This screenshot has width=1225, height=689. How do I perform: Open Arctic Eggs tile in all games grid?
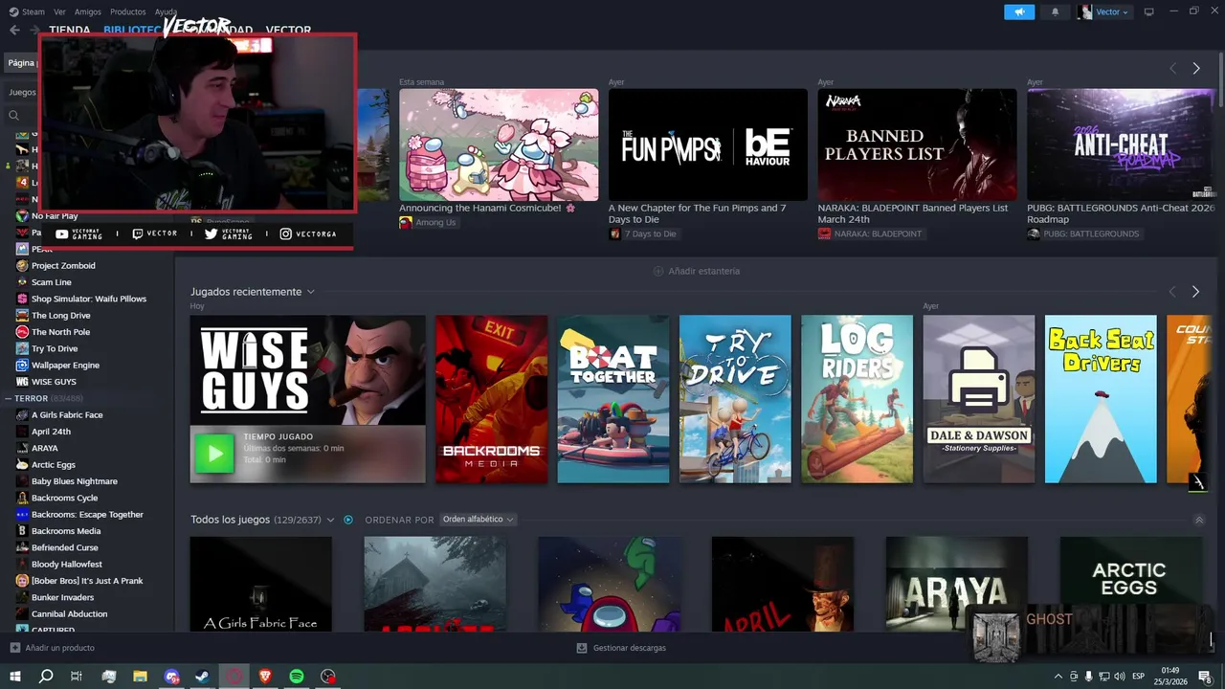1130,584
